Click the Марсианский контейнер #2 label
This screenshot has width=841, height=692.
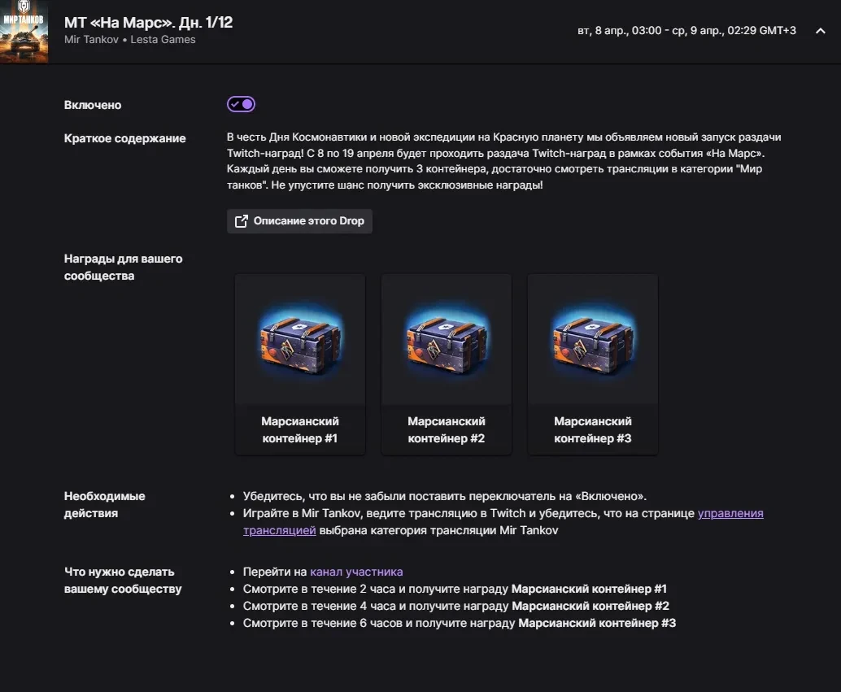pos(447,429)
